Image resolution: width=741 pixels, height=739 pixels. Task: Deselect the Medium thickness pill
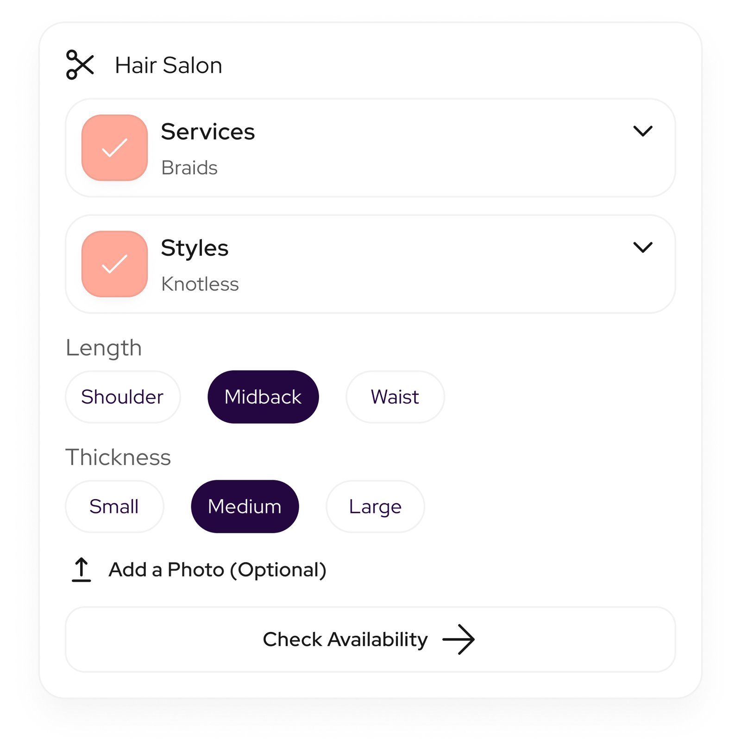[x=245, y=507]
